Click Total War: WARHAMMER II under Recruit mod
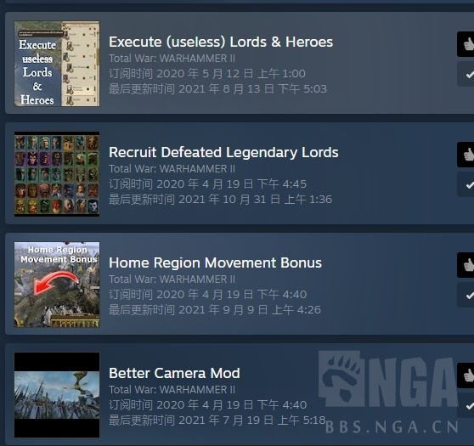The image size is (474, 446). click(x=172, y=169)
